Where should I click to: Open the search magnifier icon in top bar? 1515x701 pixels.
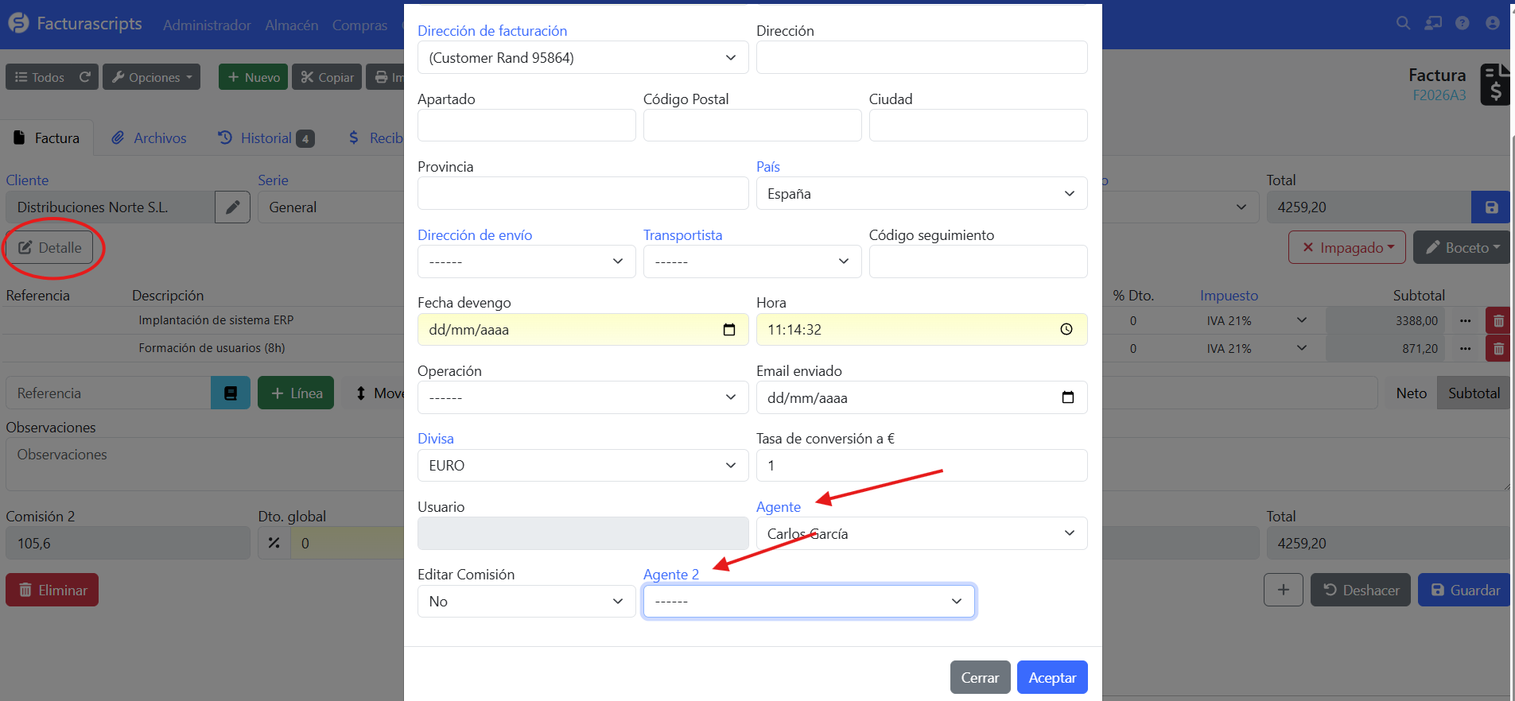coord(1404,23)
